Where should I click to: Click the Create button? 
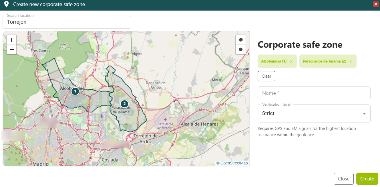coord(367,179)
